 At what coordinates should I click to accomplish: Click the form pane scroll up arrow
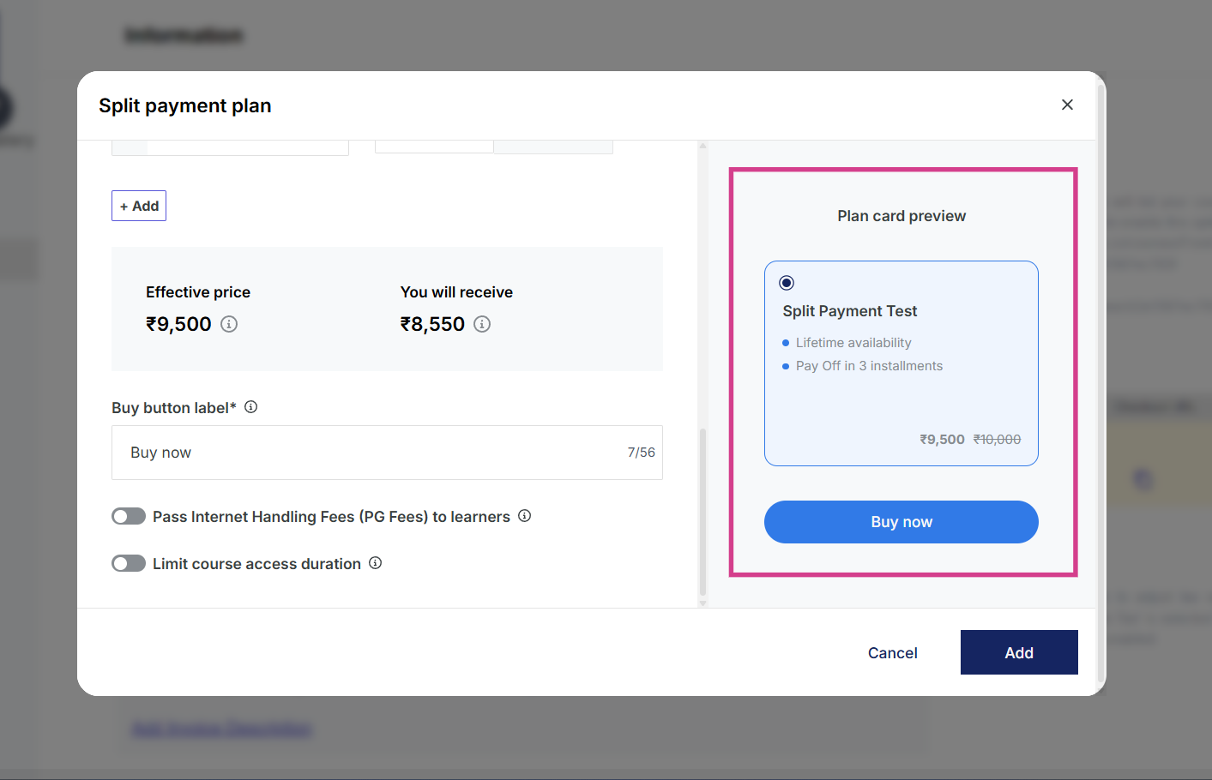point(703,146)
